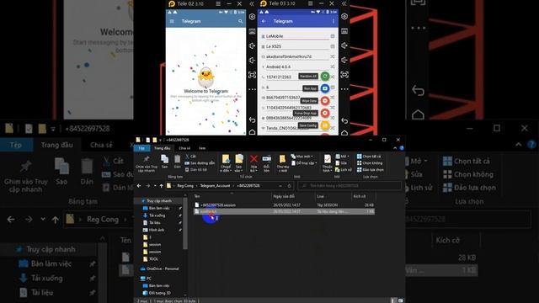Open the Tele 02 window menu icon
The height and width of the screenshot is (303, 539).
(218, 3)
